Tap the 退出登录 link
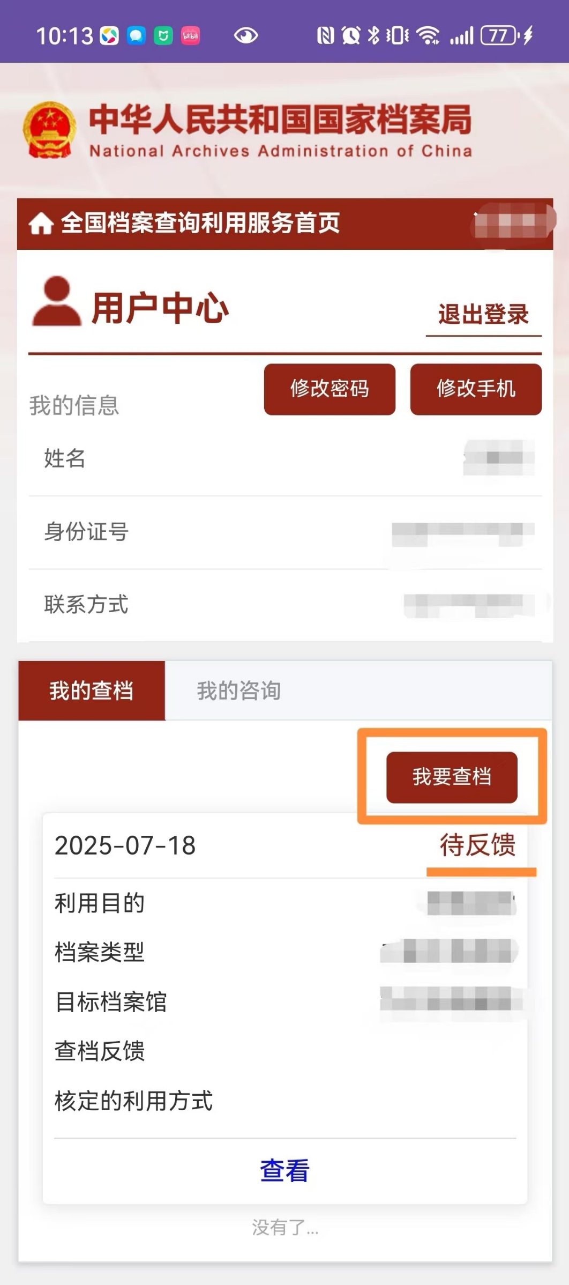Image resolution: width=569 pixels, height=1285 pixels. pyautogui.click(x=483, y=314)
